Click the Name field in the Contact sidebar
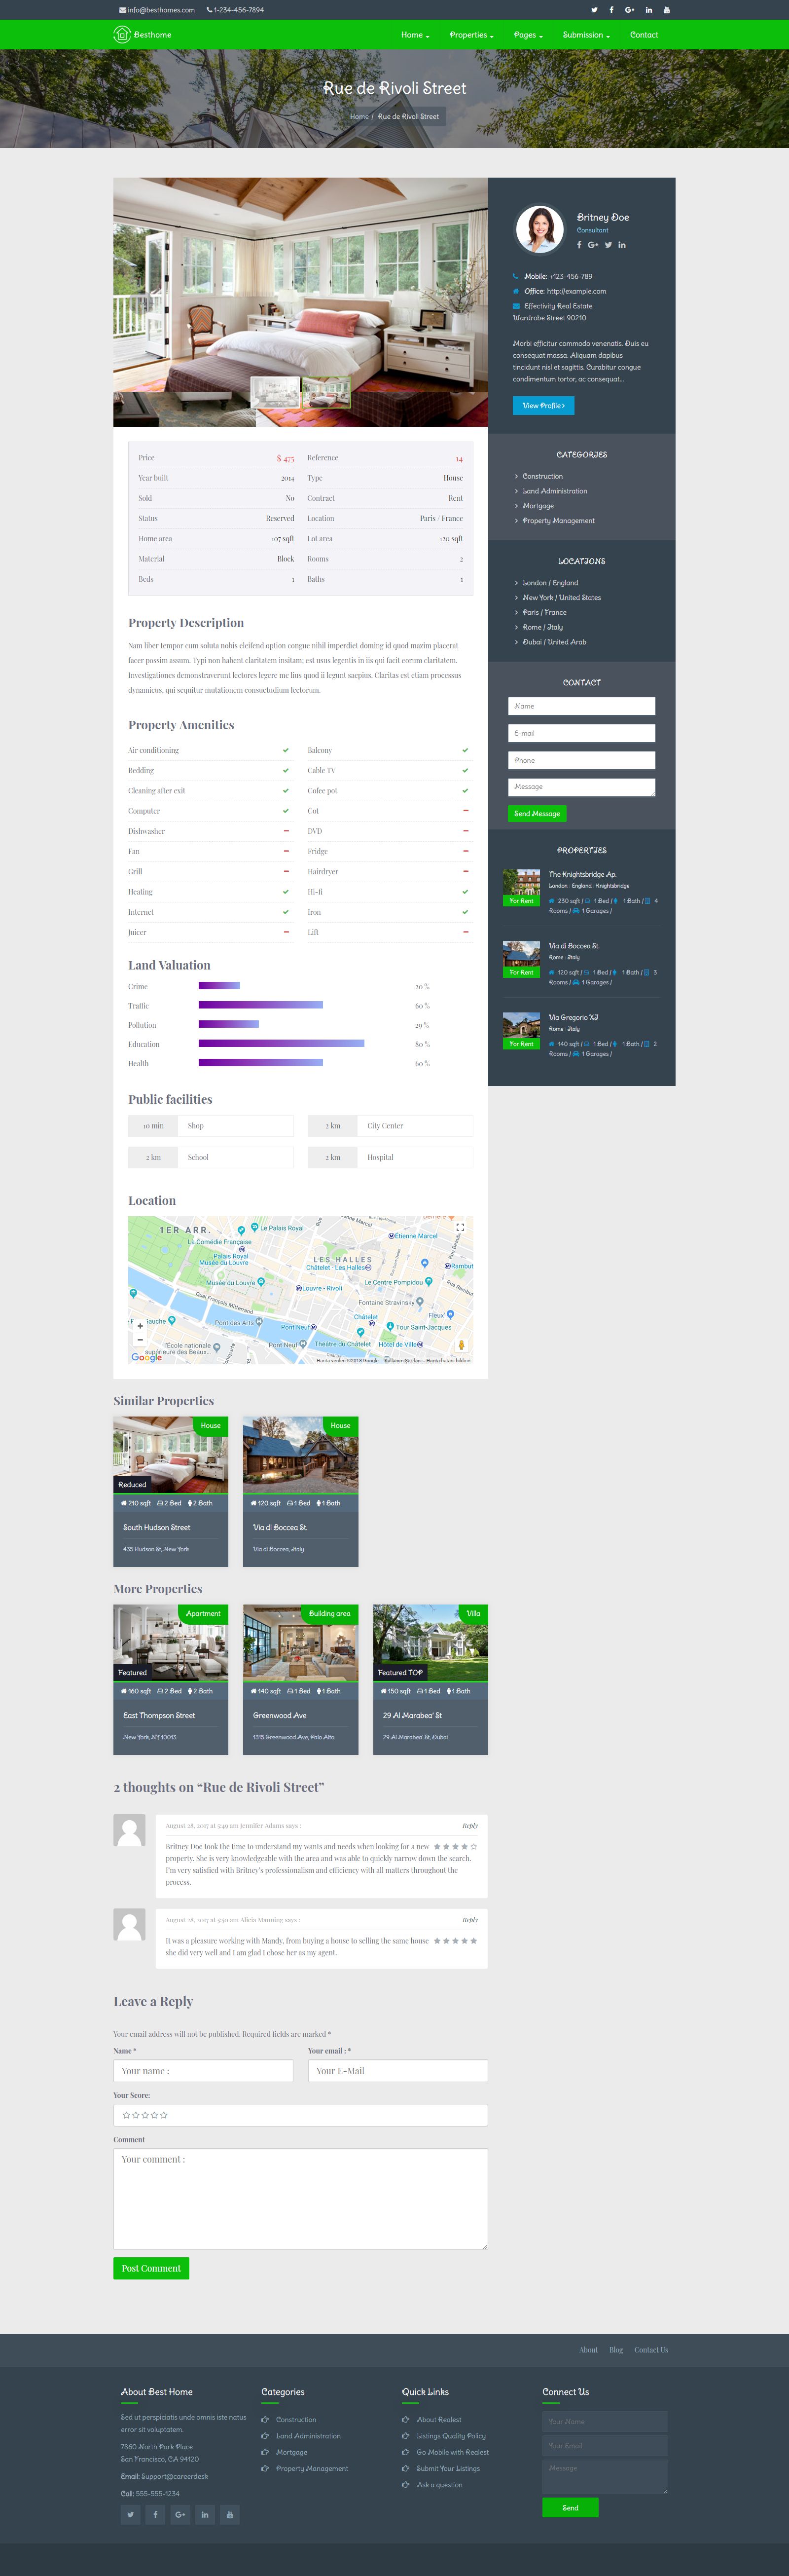Image resolution: width=789 pixels, height=2576 pixels. 581,706
